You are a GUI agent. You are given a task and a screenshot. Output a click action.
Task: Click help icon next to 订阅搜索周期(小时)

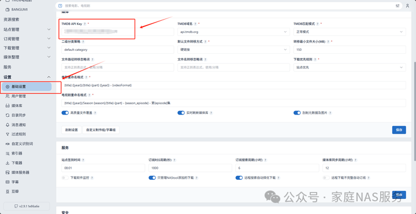265,160
